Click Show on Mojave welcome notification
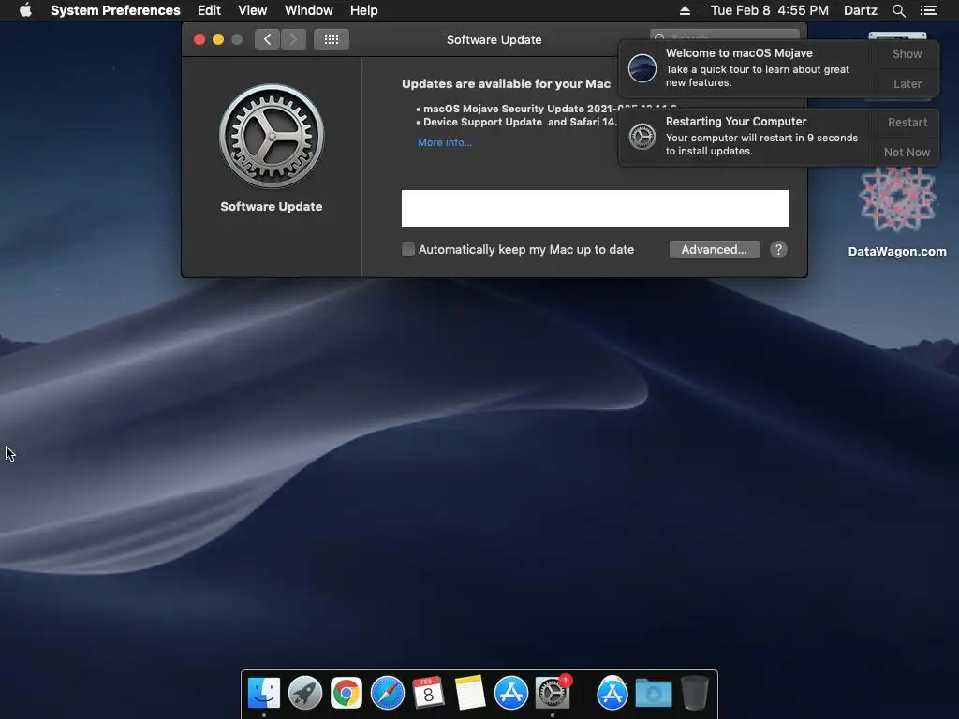This screenshot has width=959, height=719. tap(907, 53)
